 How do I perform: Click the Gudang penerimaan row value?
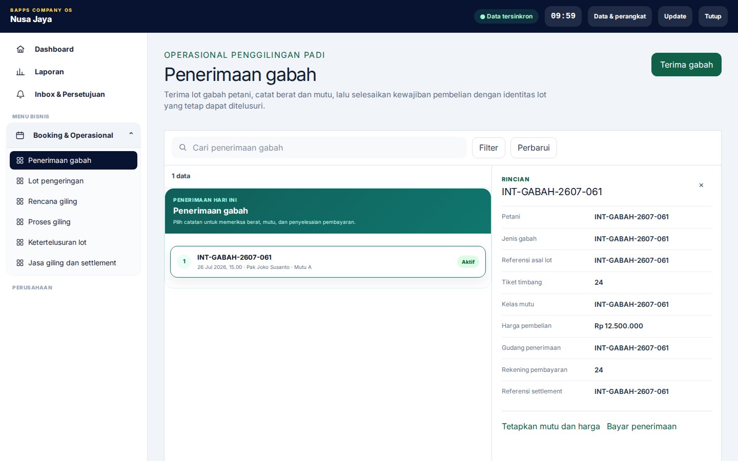[x=631, y=348]
